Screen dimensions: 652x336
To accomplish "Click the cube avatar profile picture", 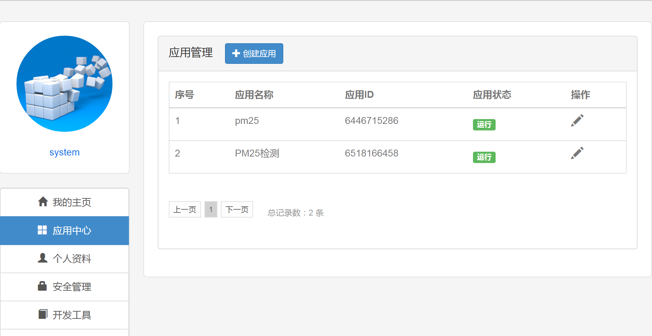I will click(64, 84).
